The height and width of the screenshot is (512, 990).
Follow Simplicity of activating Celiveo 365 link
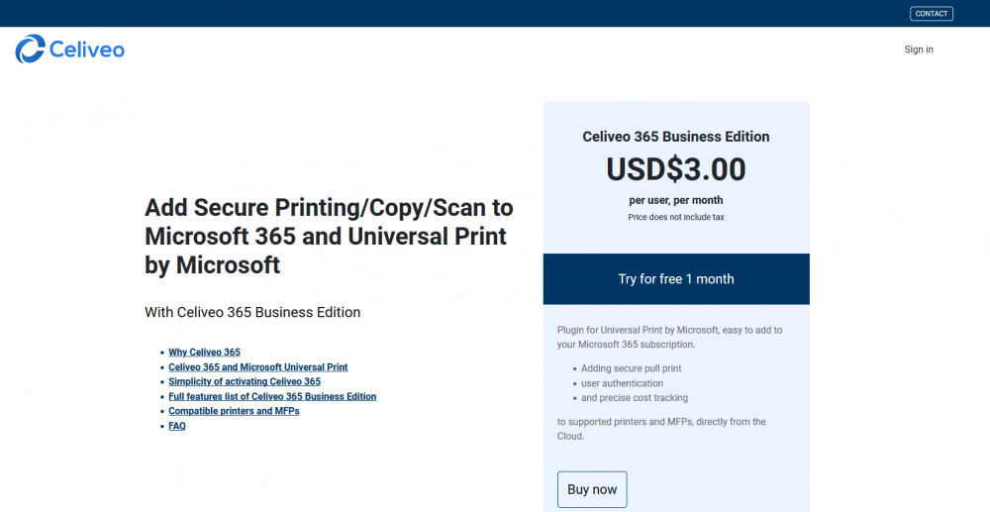click(x=245, y=381)
